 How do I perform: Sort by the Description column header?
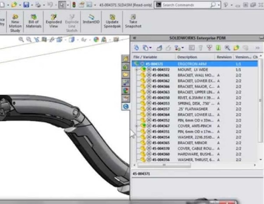pyautogui.click(x=195, y=57)
